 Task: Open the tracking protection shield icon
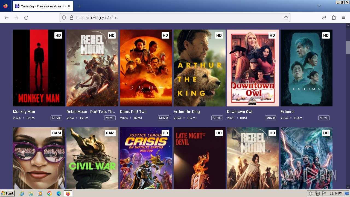[x=64, y=18]
